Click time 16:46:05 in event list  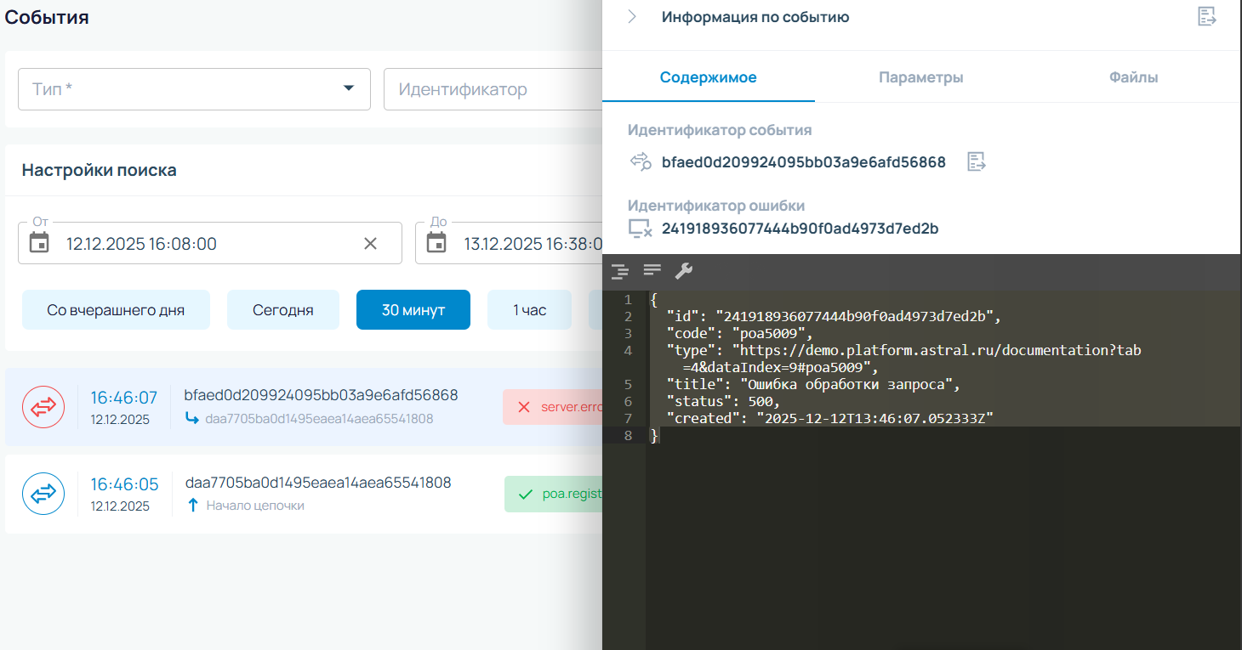point(124,484)
